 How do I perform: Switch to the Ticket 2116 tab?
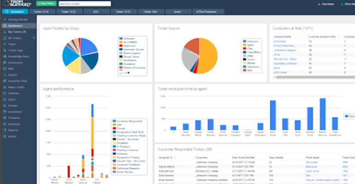click(41, 11)
